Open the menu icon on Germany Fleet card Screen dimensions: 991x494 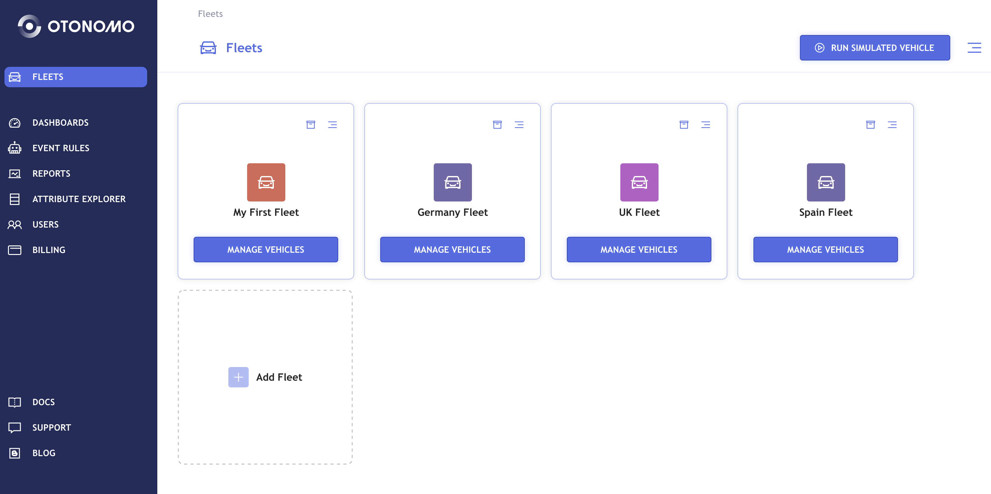pyautogui.click(x=518, y=124)
